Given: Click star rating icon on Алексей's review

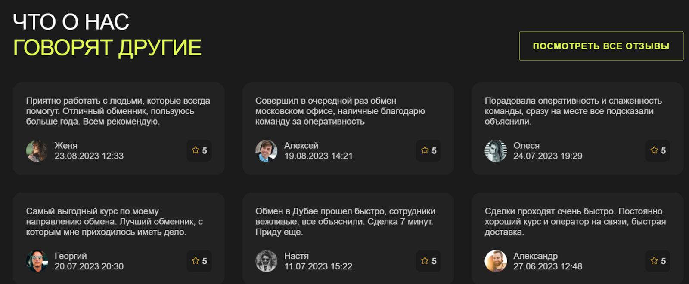Looking at the screenshot, I should coord(425,150).
